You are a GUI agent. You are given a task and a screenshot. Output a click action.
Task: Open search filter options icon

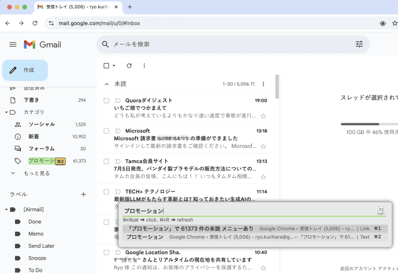click(x=359, y=44)
